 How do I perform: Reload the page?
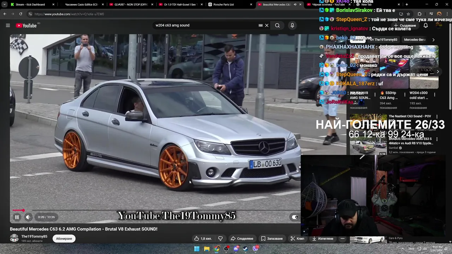click(x=21, y=14)
